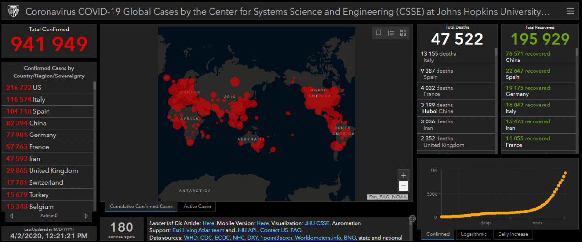This screenshot has width=582, height=242.
Task: Click the Total Deaths list scrollbar
Action: pyautogui.click(x=496, y=101)
